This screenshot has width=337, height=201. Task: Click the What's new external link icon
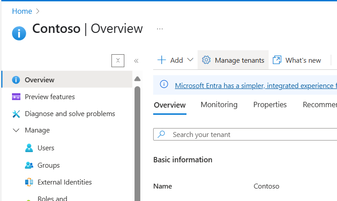point(277,60)
